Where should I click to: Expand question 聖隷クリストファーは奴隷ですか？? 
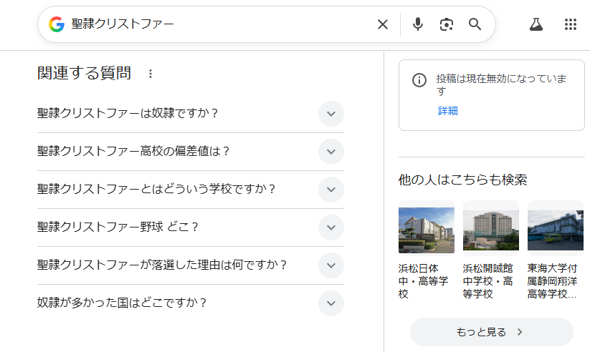(330, 114)
